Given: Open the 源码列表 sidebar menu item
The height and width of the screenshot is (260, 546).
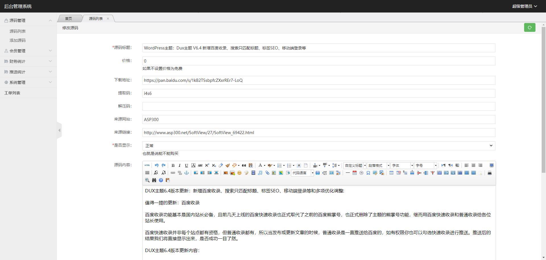Looking at the screenshot, I should [x=18, y=31].
